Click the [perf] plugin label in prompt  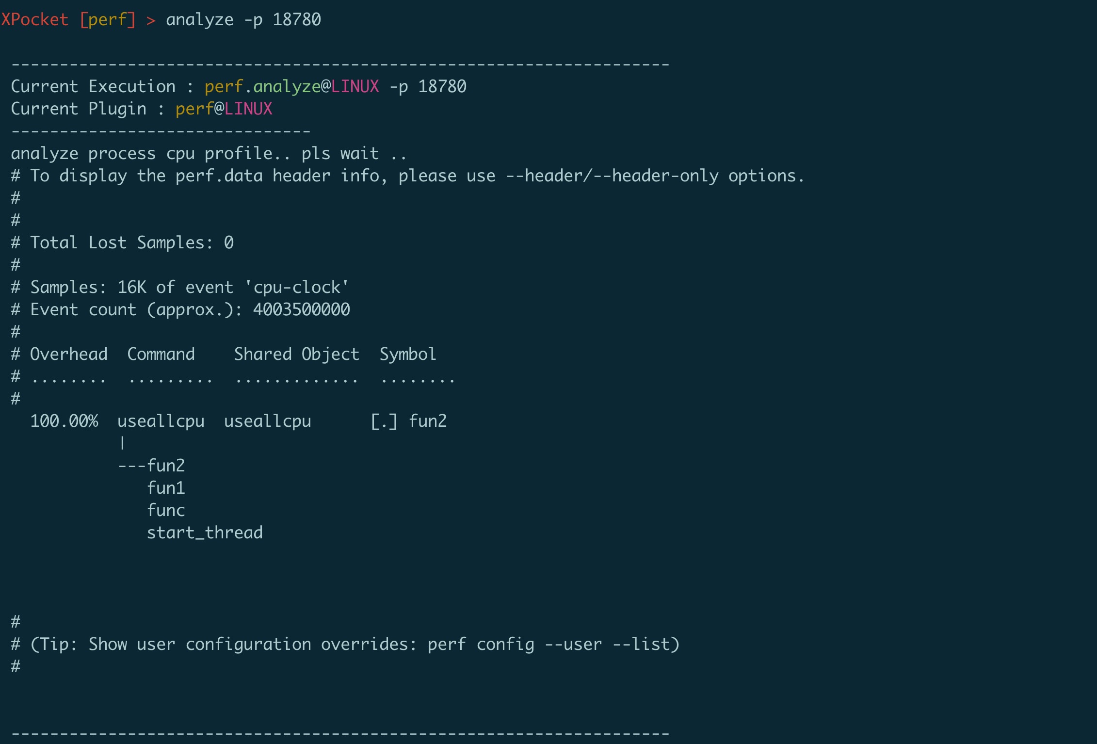(108, 20)
